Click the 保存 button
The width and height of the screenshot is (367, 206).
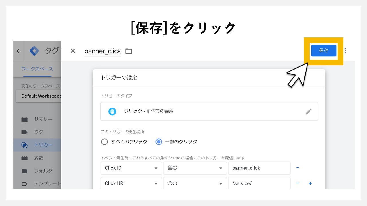click(x=323, y=50)
